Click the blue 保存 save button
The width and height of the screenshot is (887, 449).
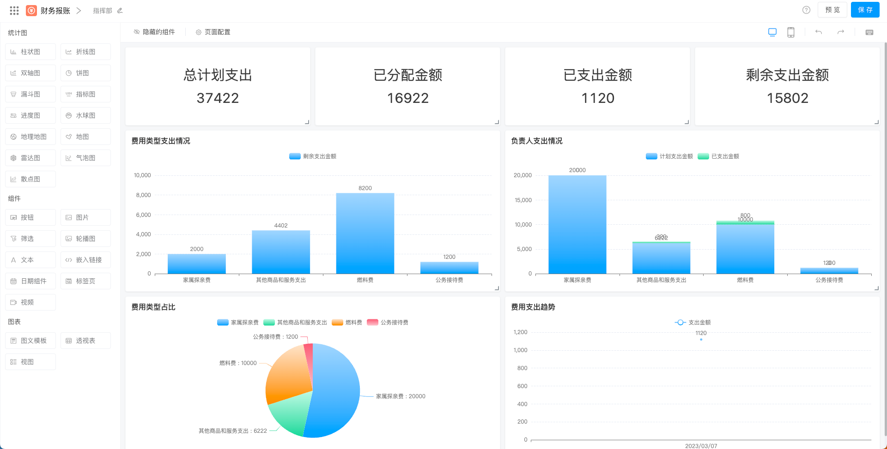(x=865, y=10)
